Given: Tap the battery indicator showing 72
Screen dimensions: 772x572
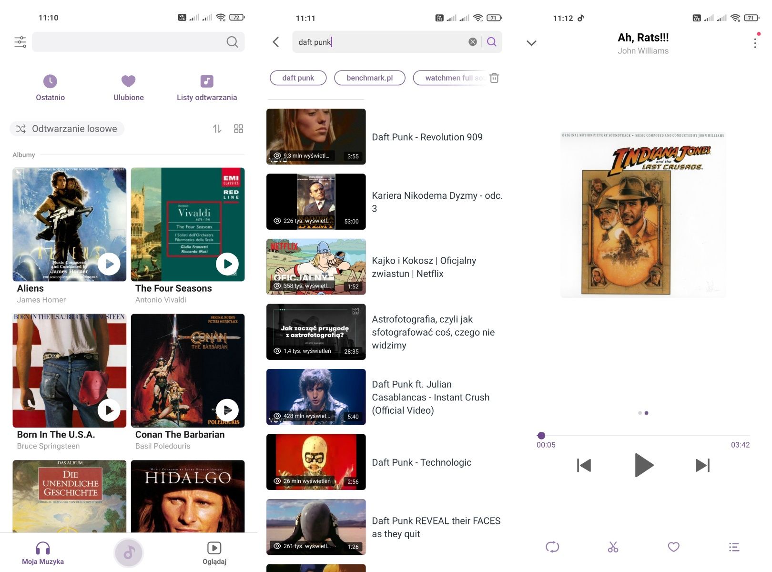Looking at the screenshot, I should coord(237,18).
